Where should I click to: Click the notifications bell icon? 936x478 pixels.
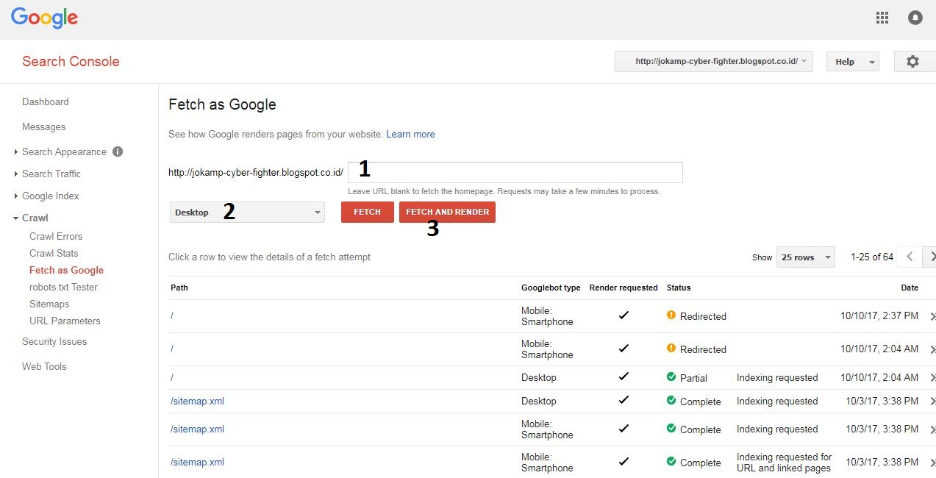tap(915, 18)
